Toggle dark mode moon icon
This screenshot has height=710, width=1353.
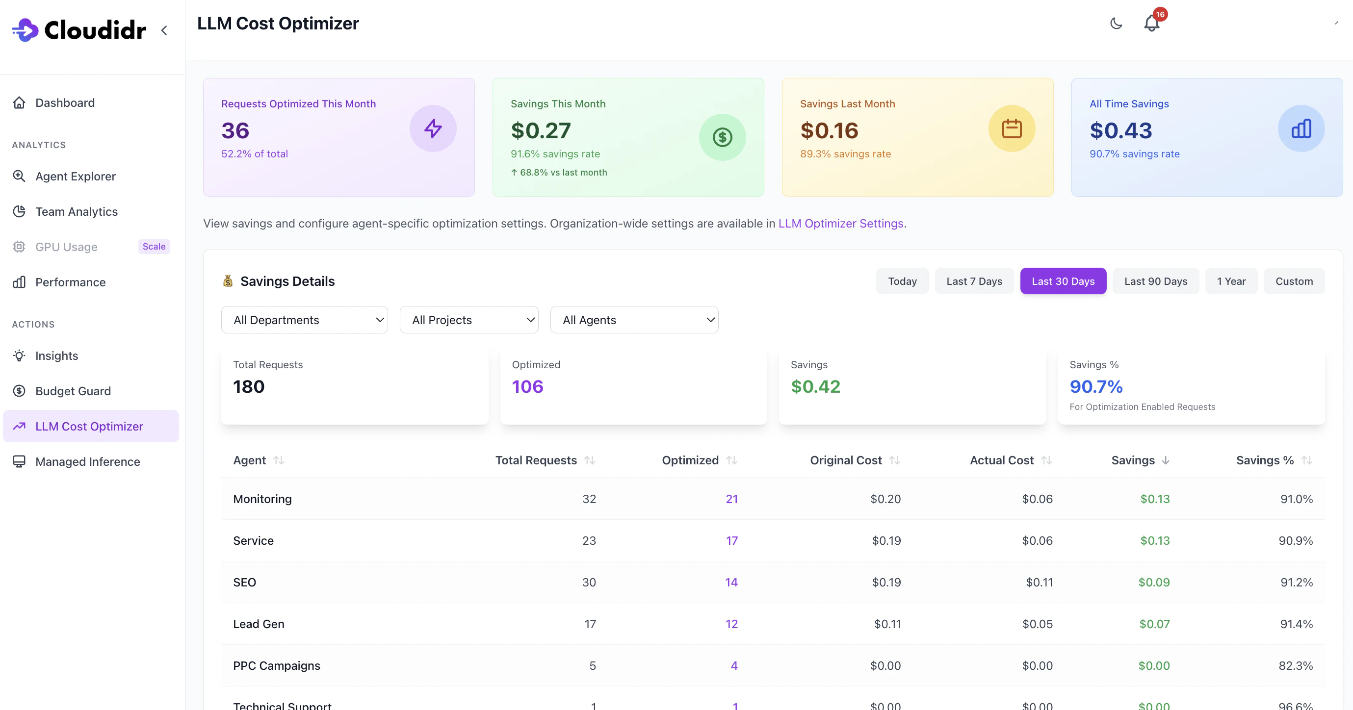(x=1116, y=24)
